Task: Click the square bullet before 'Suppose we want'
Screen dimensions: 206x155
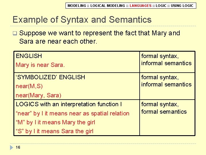Action: click(x=15, y=33)
